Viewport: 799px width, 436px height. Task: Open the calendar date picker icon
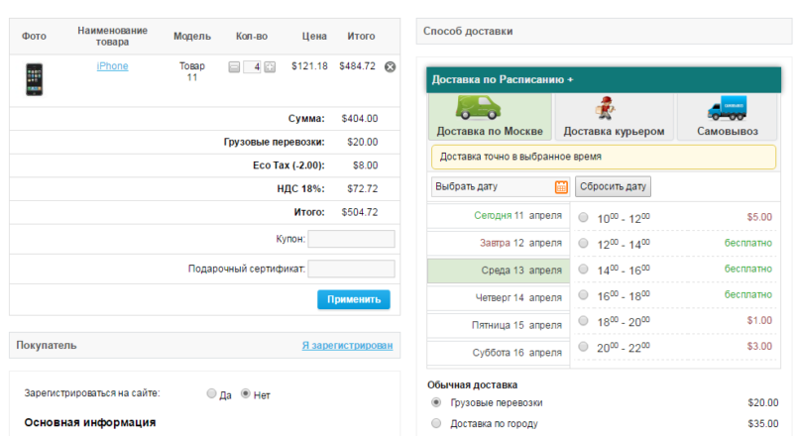[561, 187]
